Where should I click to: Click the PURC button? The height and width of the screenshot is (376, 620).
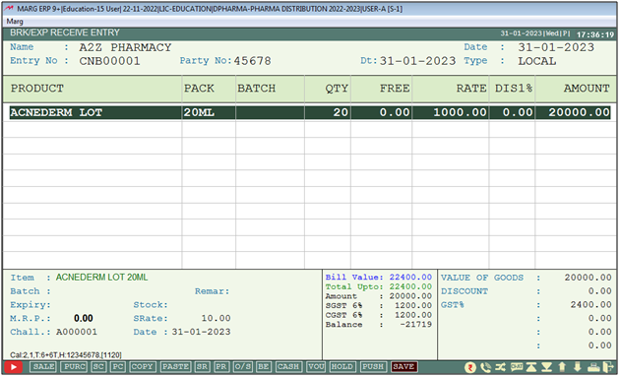pos(75,367)
